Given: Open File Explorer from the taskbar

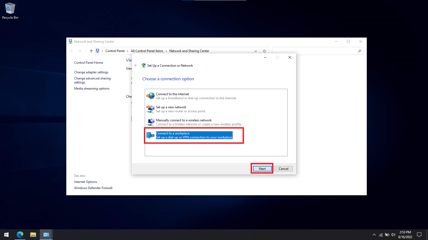Looking at the screenshot, I should pyautogui.click(x=33, y=235).
